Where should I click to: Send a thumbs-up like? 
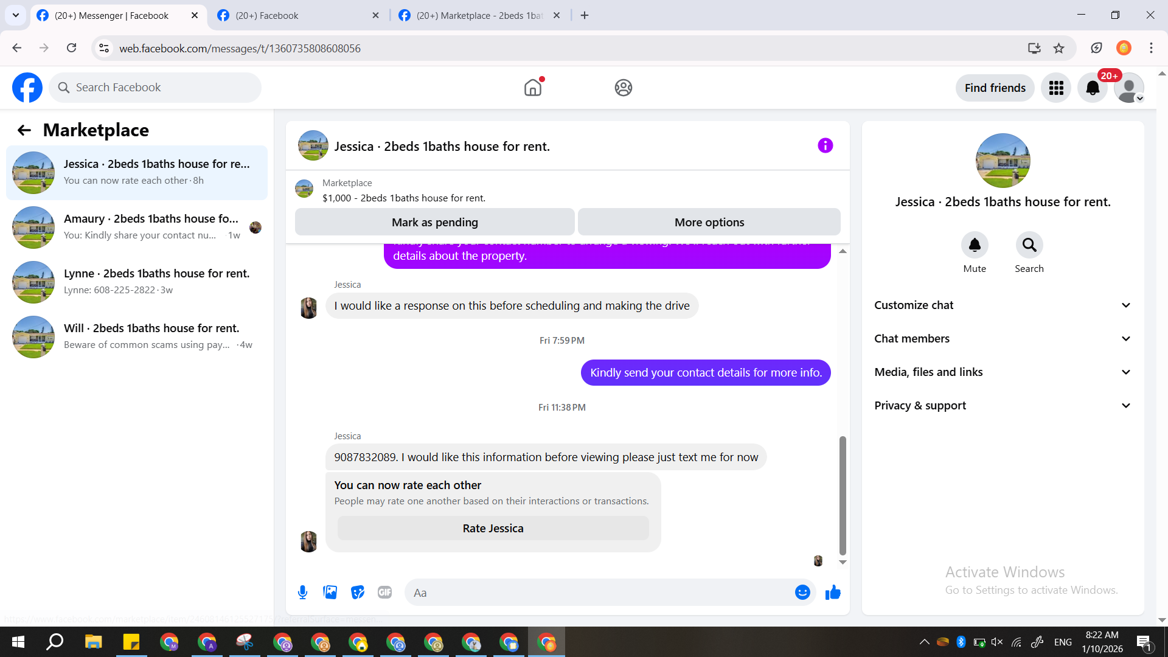pyautogui.click(x=833, y=593)
